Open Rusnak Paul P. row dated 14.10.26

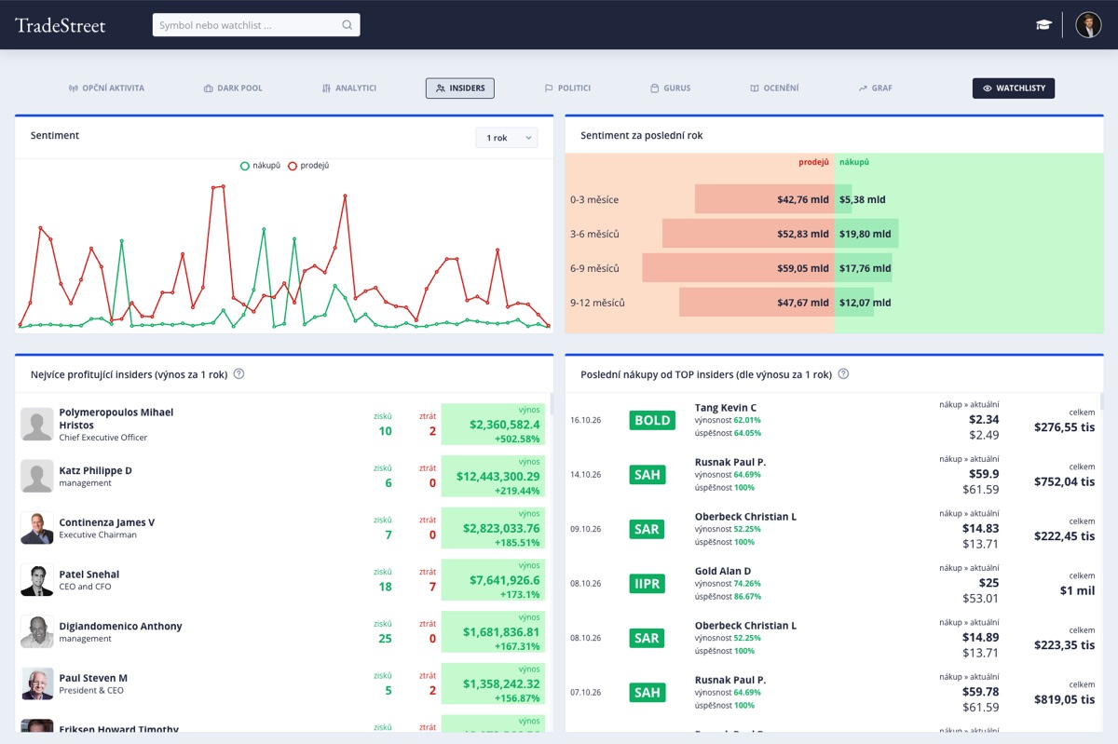click(x=834, y=475)
